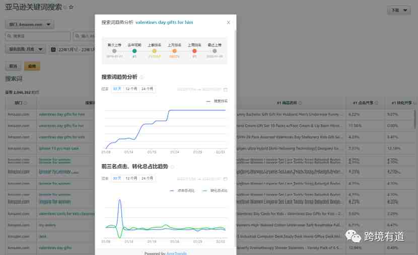
Task: Close the search term trend dialog
Action: click(x=229, y=23)
